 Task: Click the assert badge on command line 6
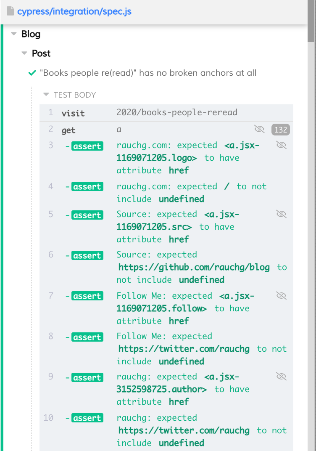87,255
